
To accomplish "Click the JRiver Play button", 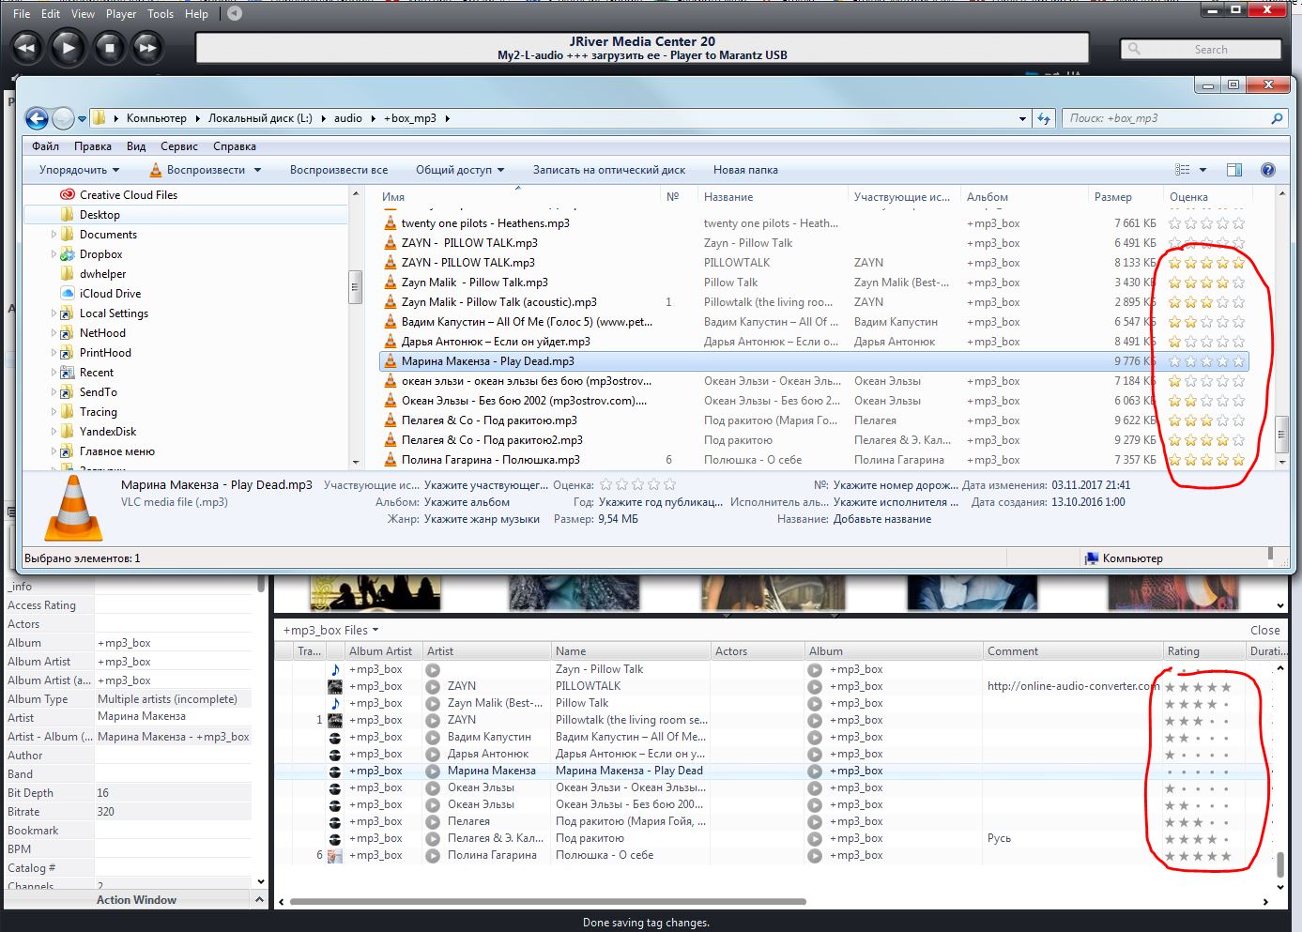I will 68,47.
